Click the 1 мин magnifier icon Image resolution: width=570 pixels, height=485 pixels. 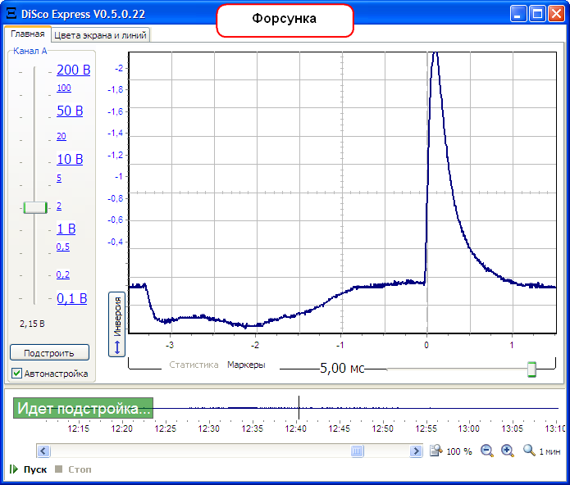pos(529,451)
